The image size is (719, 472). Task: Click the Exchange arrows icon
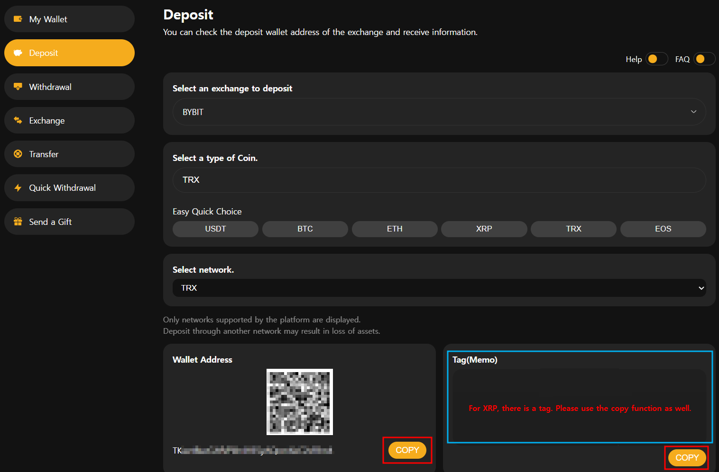coord(18,120)
